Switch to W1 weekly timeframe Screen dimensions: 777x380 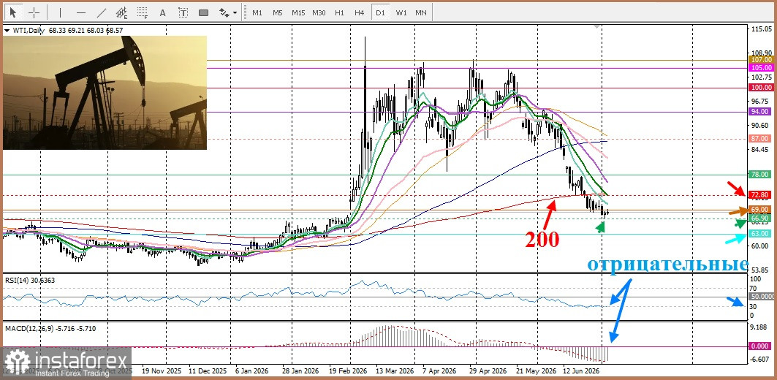point(401,12)
